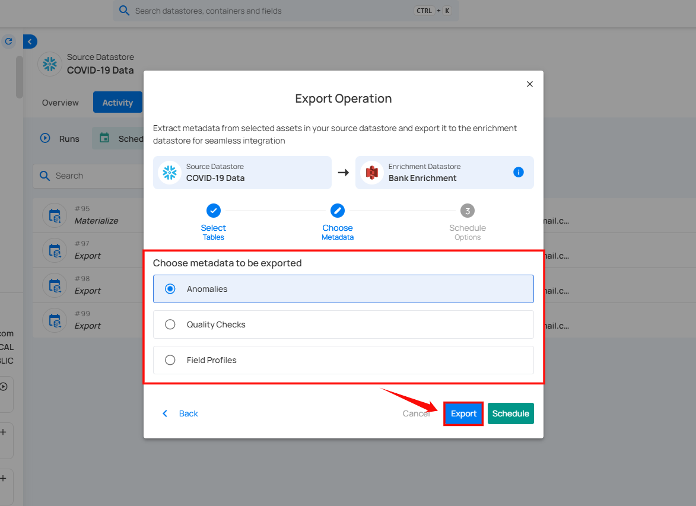Click the green Schedule button
696x506 pixels.
[x=510, y=413]
